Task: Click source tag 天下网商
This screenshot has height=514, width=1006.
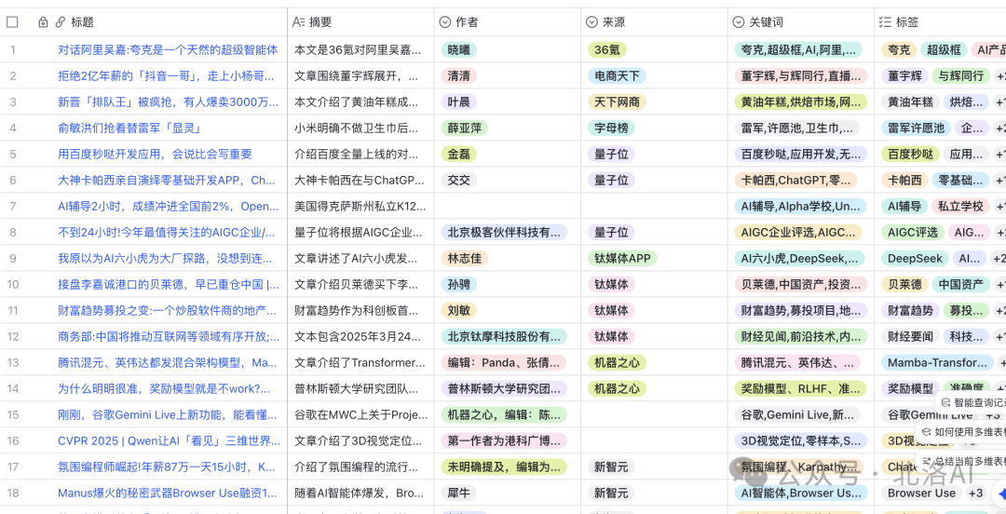Action: 618,102
